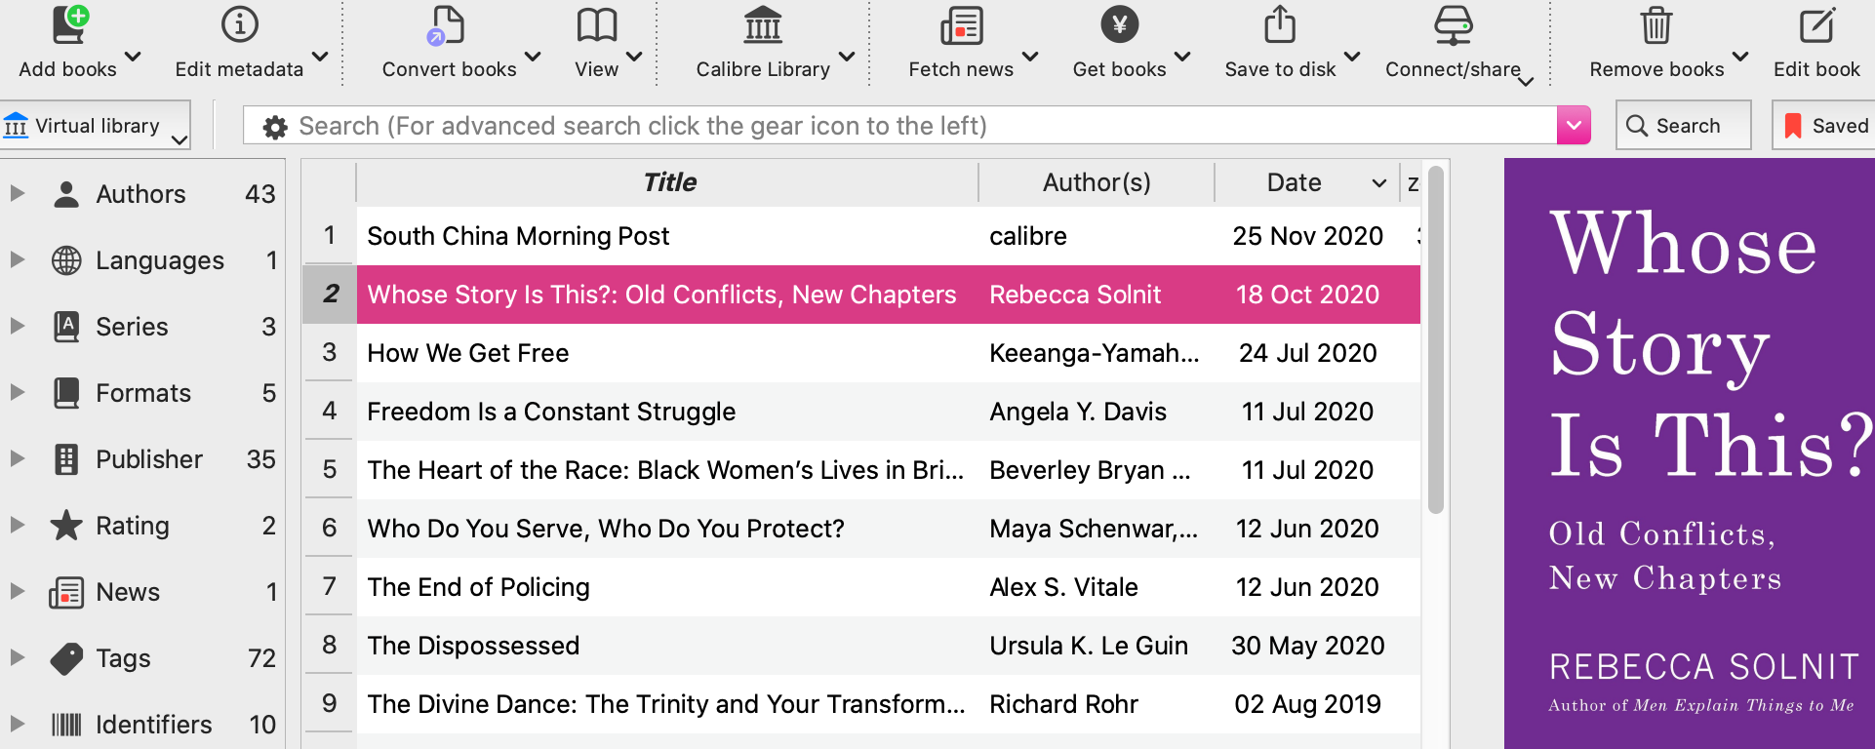1875x749 pixels.
Task: Expand the Authors tree category
Action: pyautogui.click(x=17, y=193)
